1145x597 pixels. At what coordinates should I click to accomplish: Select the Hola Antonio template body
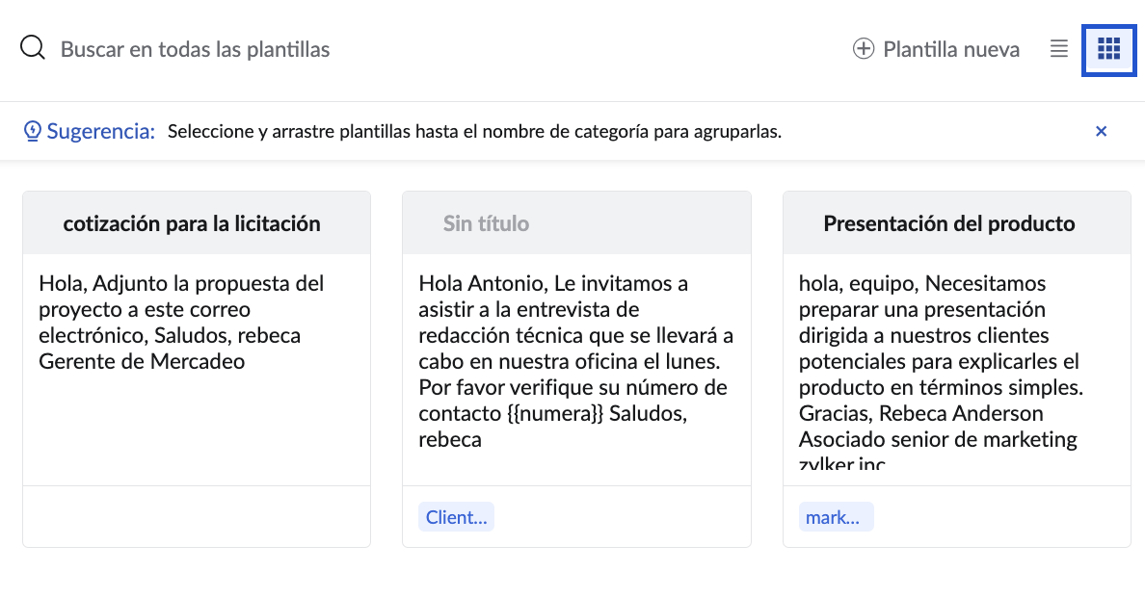pyautogui.click(x=575, y=361)
